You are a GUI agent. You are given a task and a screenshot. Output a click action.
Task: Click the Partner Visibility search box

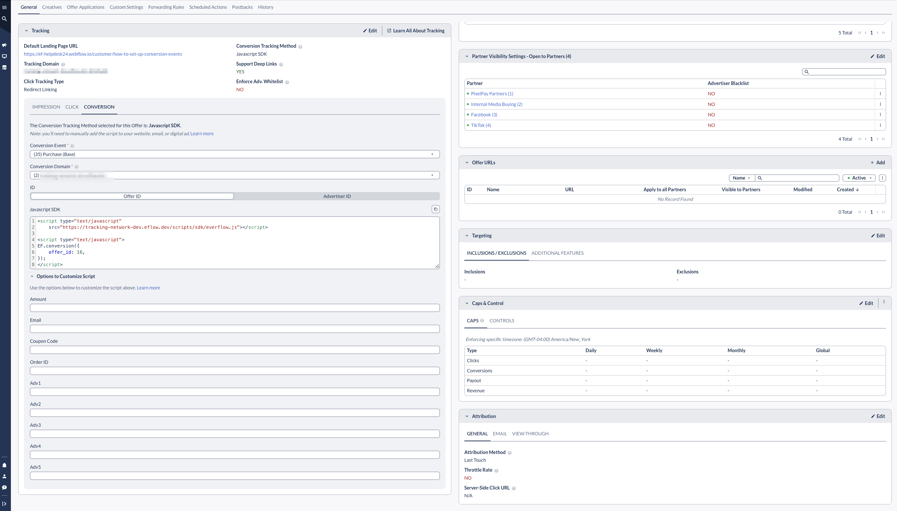pyautogui.click(x=844, y=72)
